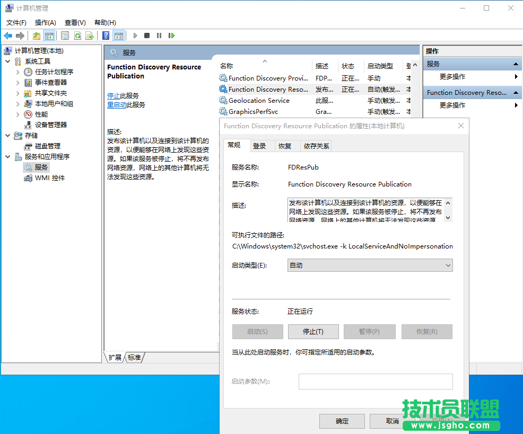The image size is (523, 434).
Task: Click the Properties toolbar icon
Action: click(65, 36)
